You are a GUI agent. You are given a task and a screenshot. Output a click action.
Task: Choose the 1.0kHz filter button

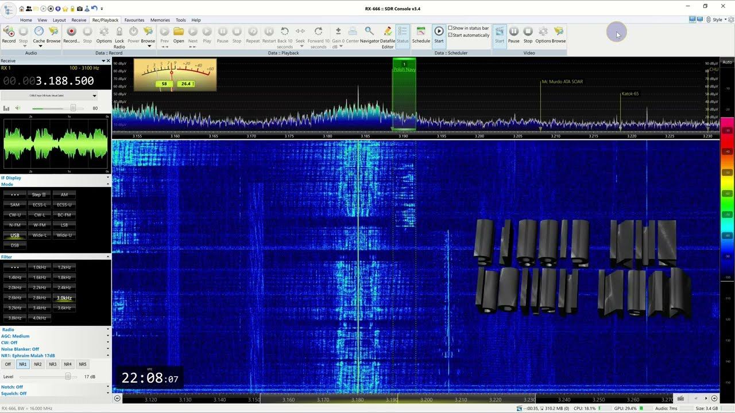[40, 267]
